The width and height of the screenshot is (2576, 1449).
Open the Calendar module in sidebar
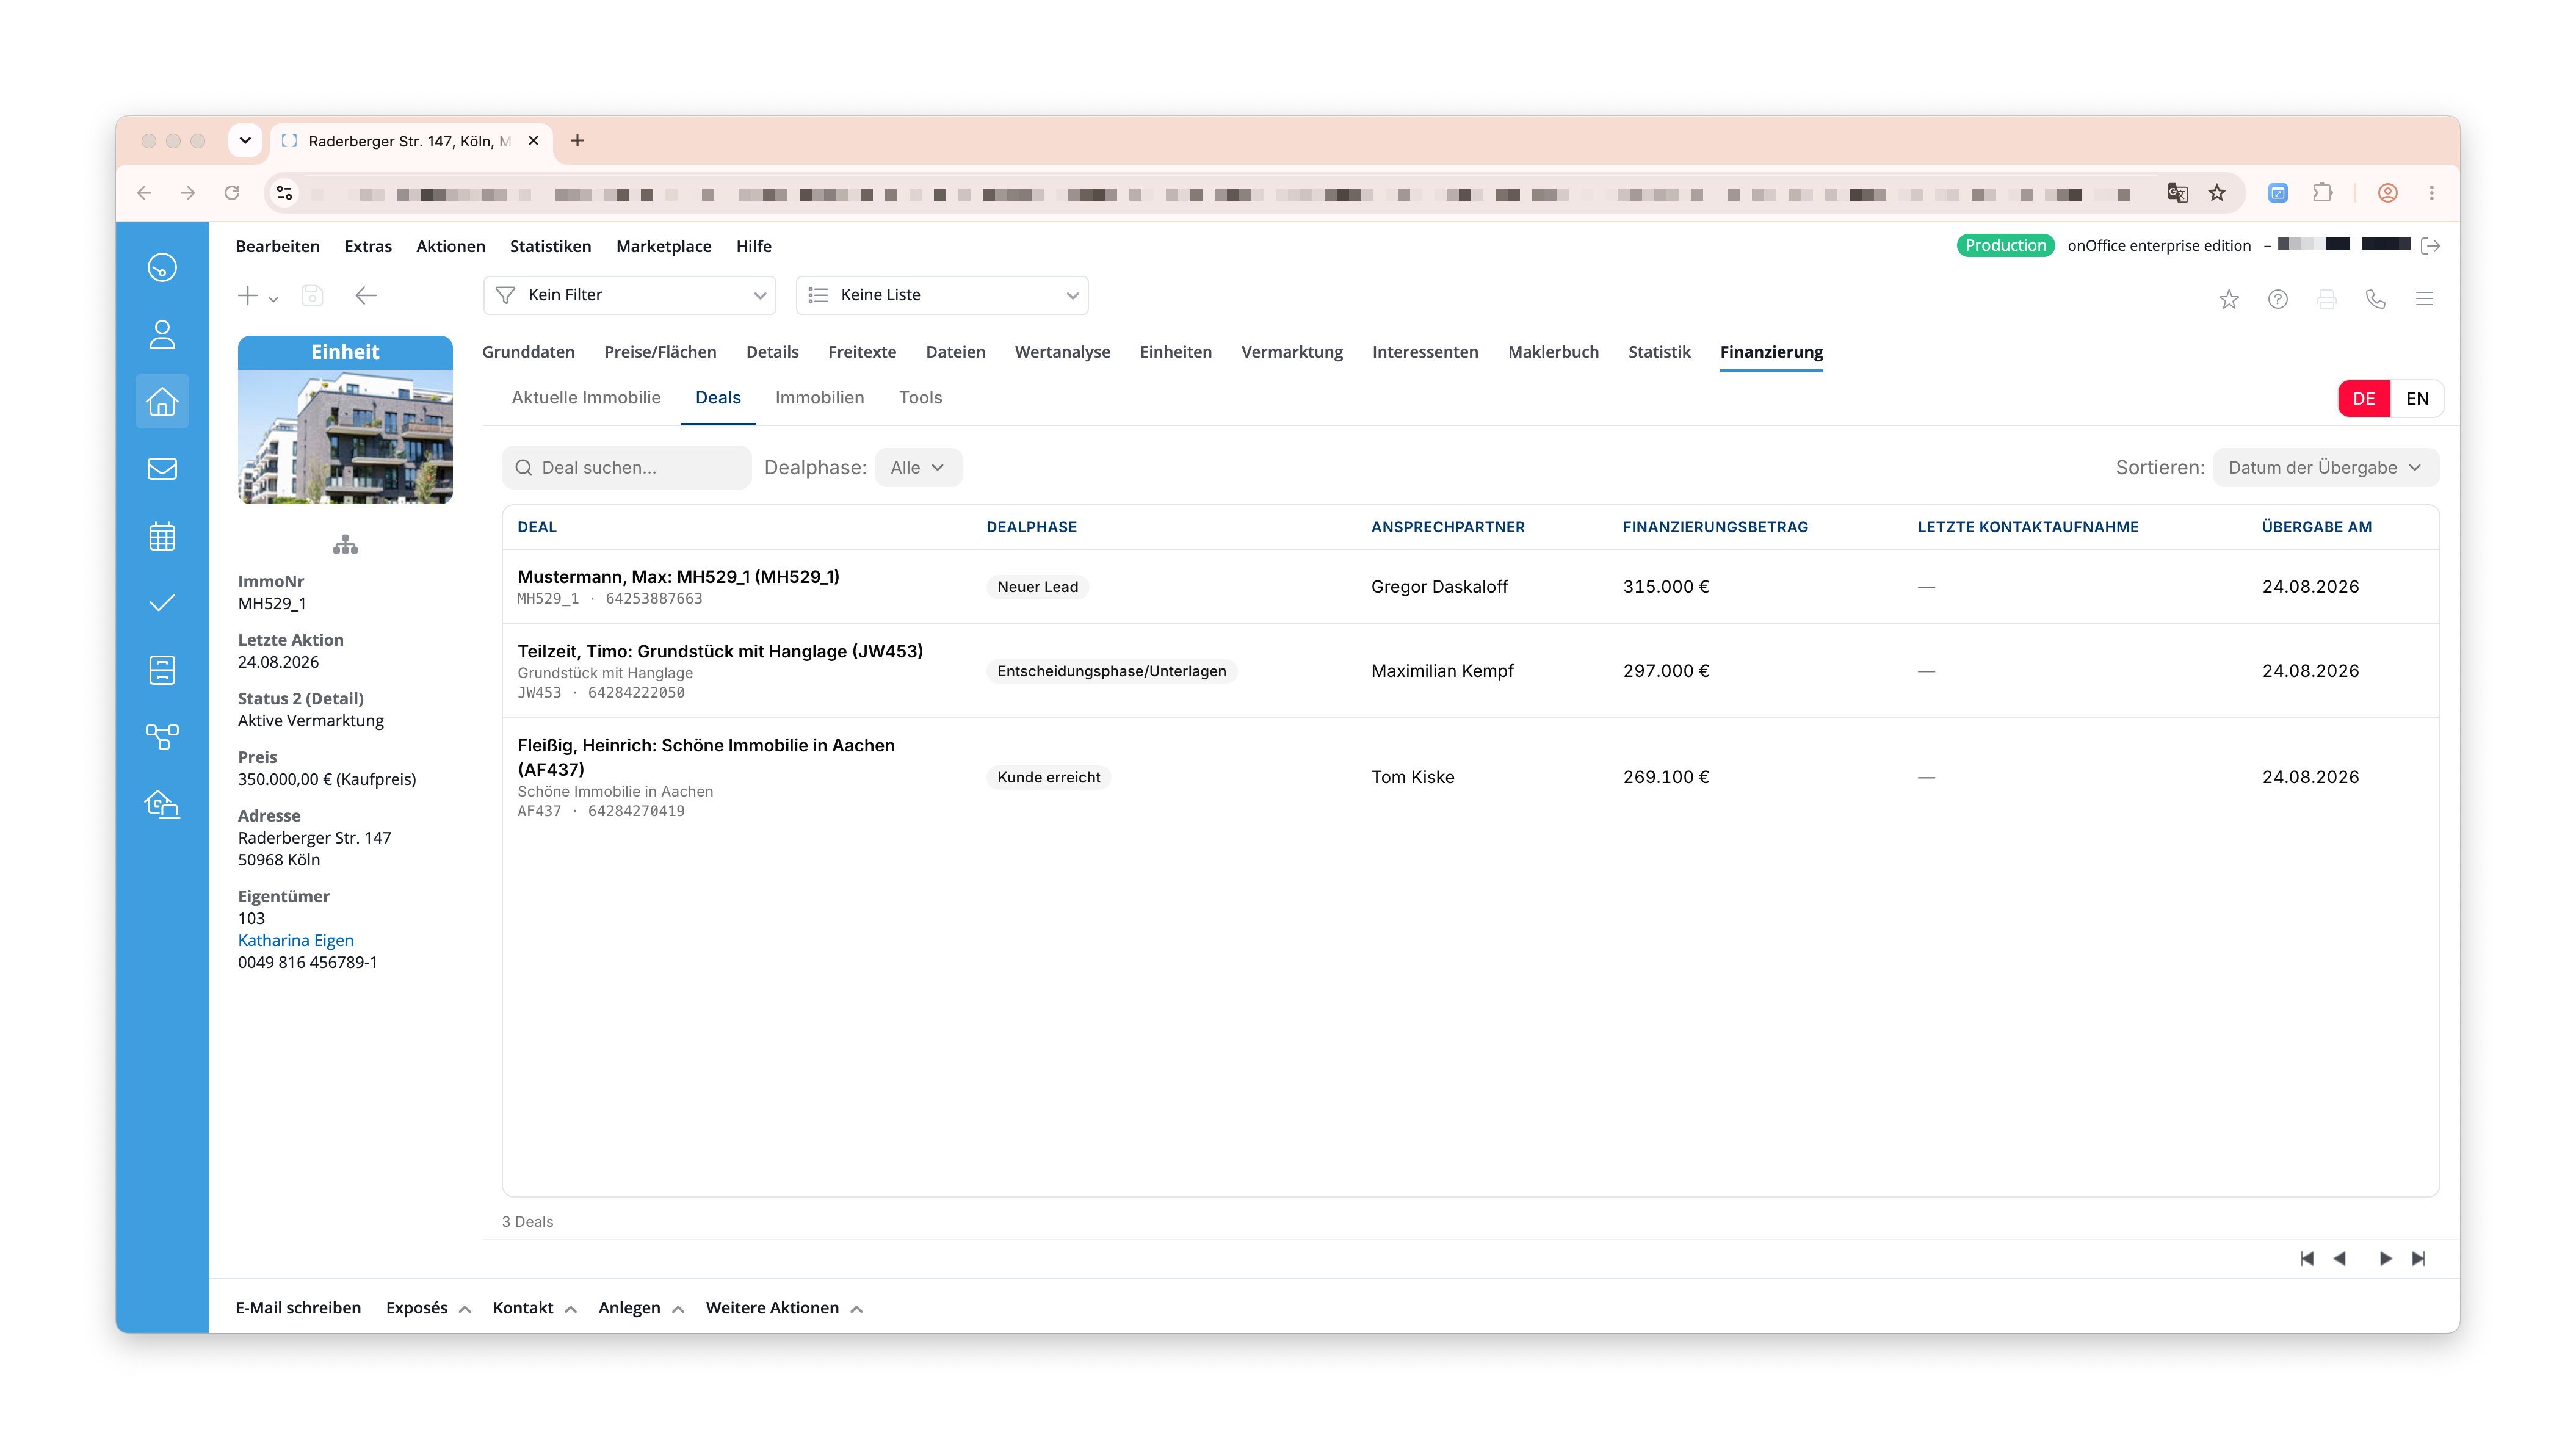pos(162,537)
